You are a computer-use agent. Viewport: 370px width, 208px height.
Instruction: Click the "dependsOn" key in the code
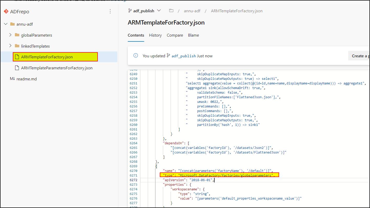pos(174,143)
